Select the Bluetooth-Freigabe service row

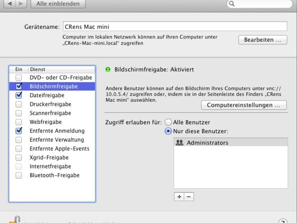tap(52, 175)
